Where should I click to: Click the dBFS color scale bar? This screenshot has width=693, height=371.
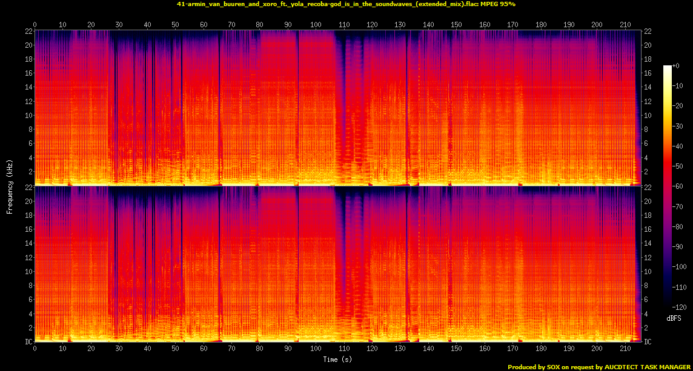click(x=667, y=186)
